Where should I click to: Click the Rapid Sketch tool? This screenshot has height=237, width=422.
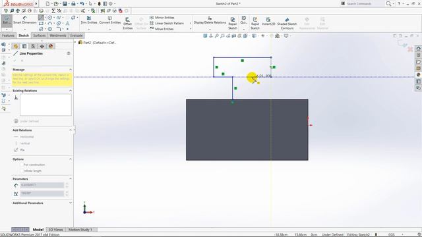click(x=255, y=23)
